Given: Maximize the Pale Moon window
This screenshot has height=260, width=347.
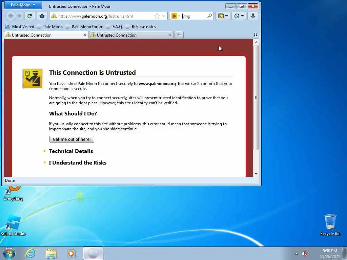Looking at the screenshot, I should coord(242,6).
